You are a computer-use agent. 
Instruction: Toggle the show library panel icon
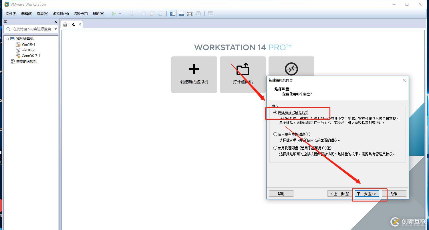click(x=173, y=14)
